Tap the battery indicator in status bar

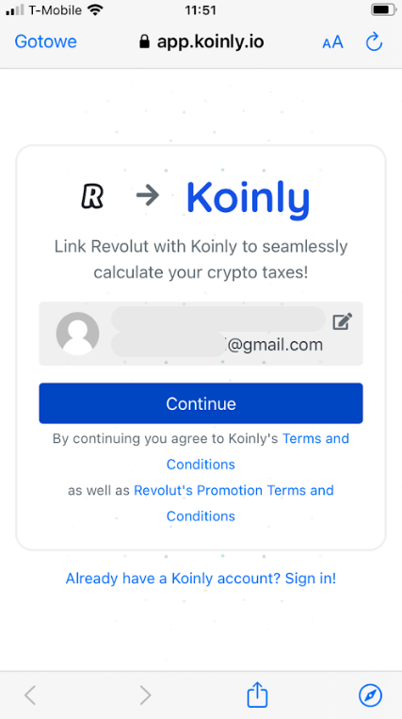click(383, 10)
